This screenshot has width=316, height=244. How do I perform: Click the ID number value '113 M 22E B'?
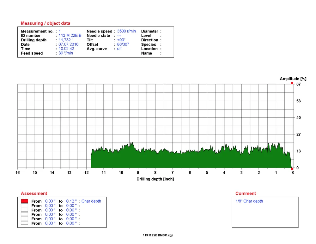[x=70, y=35]
